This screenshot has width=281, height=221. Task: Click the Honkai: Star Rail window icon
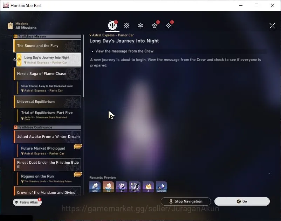(x=6, y=5)
